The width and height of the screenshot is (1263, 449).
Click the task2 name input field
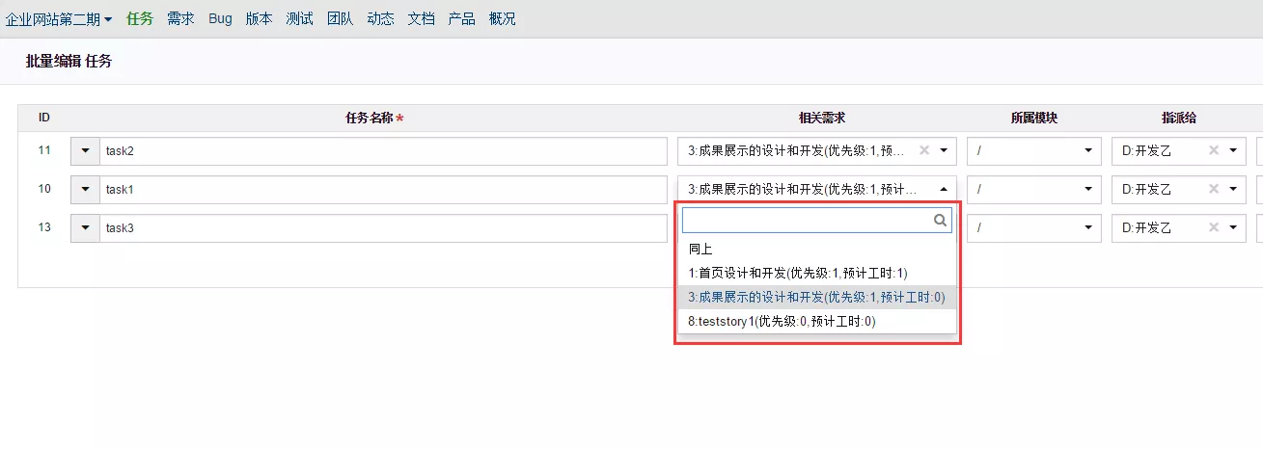(x=383, y=151)
